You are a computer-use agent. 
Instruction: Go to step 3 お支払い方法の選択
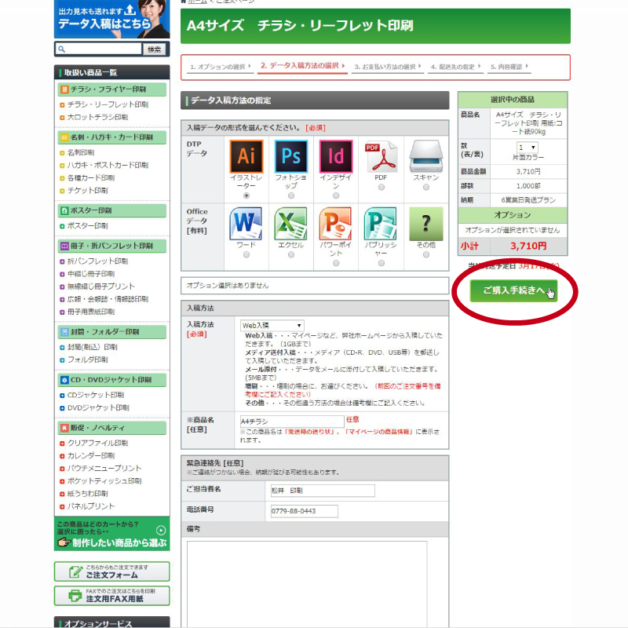pos(388,67)
